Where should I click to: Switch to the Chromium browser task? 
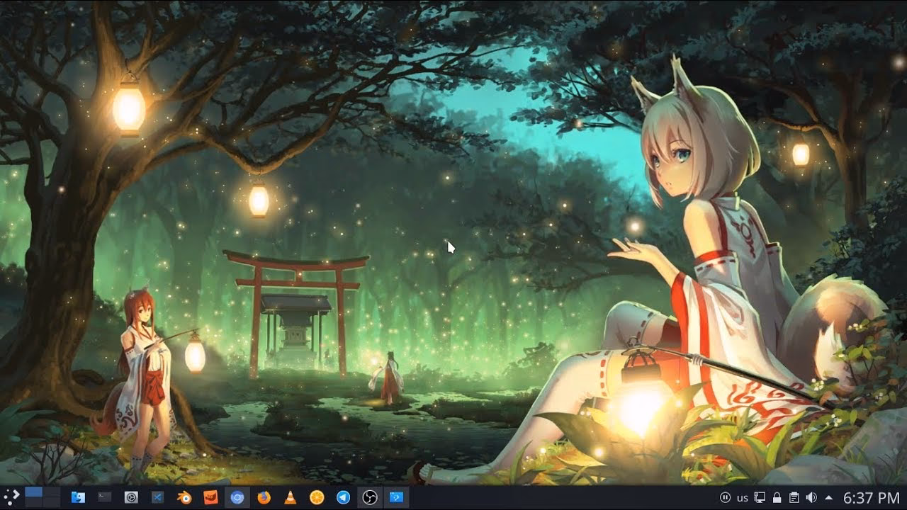point(237,497)
